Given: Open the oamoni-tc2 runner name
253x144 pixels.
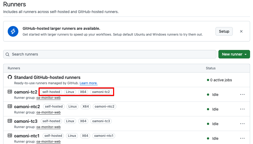Looking at the screenshot, I should pos(26,92).
